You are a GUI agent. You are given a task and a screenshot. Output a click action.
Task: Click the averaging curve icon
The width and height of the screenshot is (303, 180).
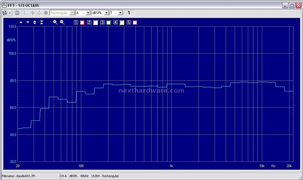click(39, 13)
